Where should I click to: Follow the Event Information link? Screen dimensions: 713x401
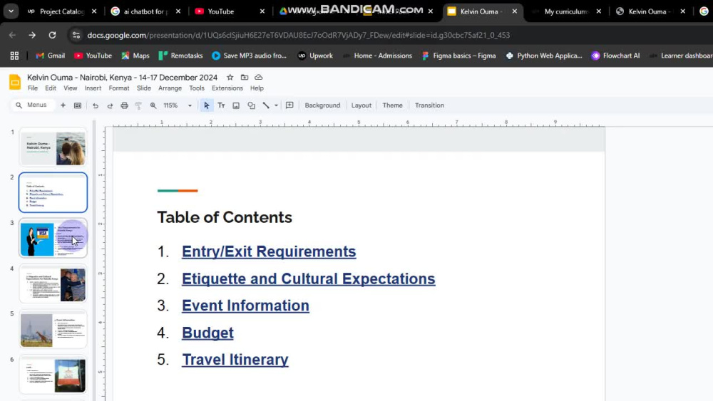pyautogui.click(x=245, y=306)
